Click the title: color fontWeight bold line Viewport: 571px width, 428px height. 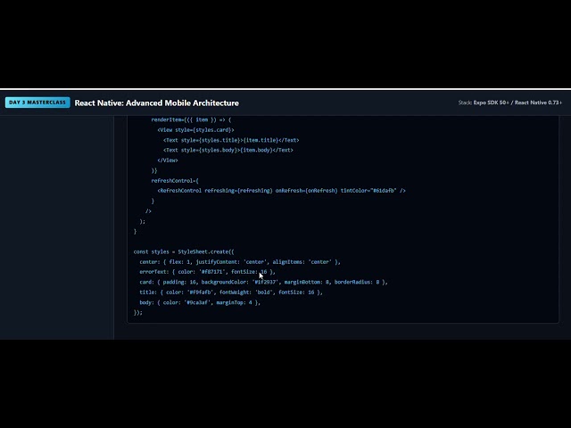coord(231,292)
